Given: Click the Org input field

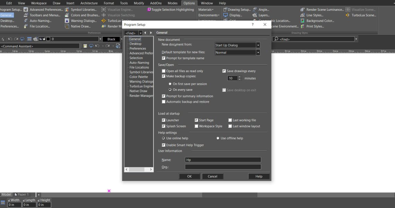Looking at the screenshot, I should click(x=223, y=167).
